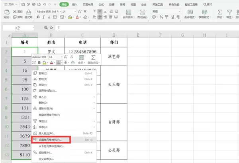
Task: Click the AutoSum sigma icon in the ribbon
Action: pyautogui.click(x=220, y=12)
